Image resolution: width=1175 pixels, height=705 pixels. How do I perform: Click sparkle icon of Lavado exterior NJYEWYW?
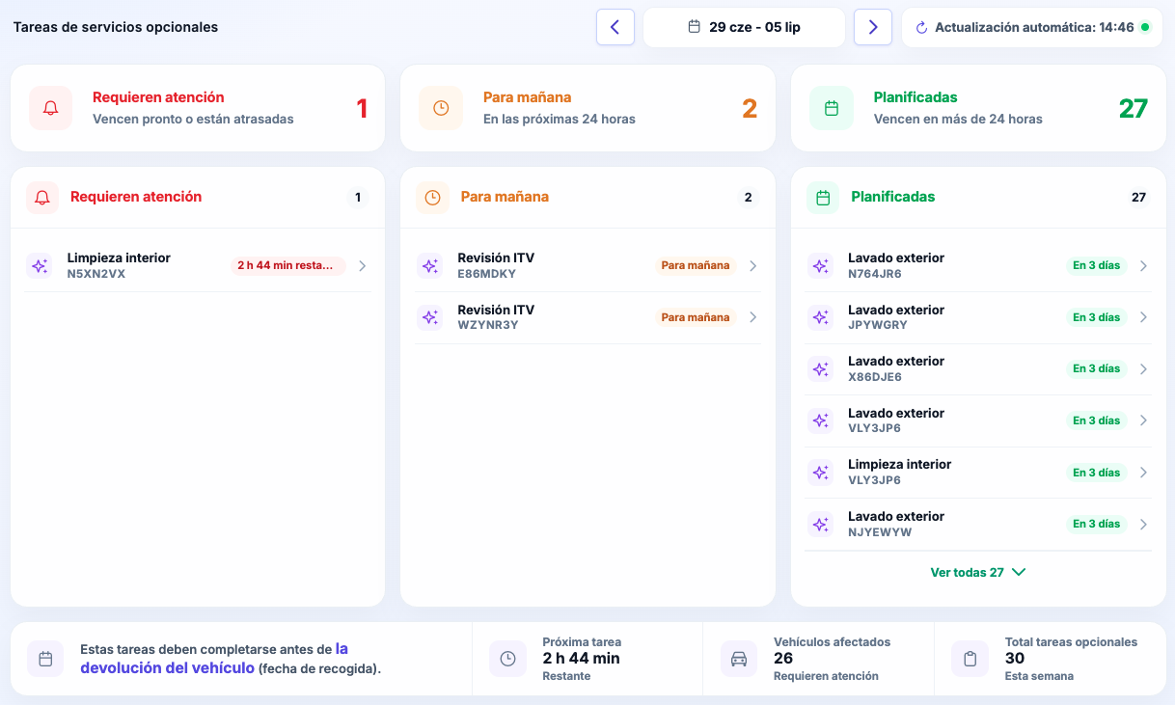(820, 525)
